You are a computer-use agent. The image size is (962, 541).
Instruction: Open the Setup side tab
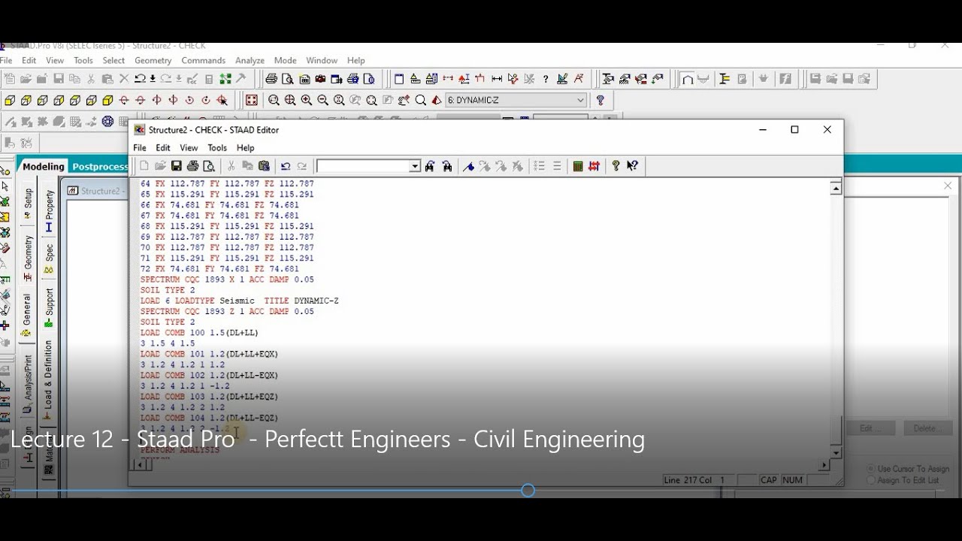tap(28, 203)
